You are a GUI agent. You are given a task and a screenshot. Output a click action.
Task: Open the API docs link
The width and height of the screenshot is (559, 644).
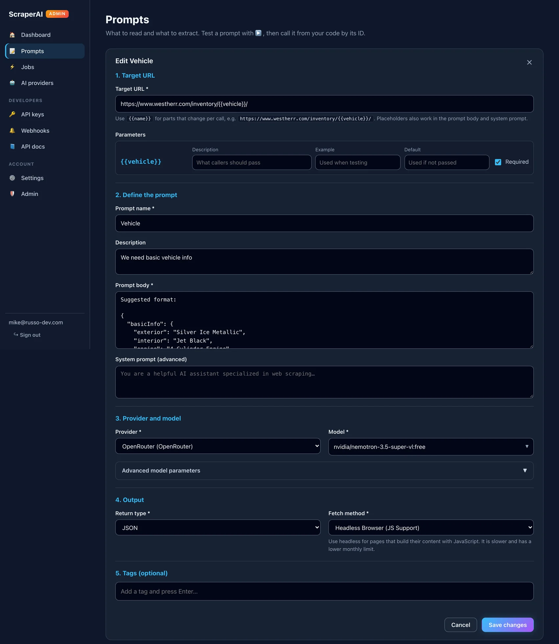45,147
